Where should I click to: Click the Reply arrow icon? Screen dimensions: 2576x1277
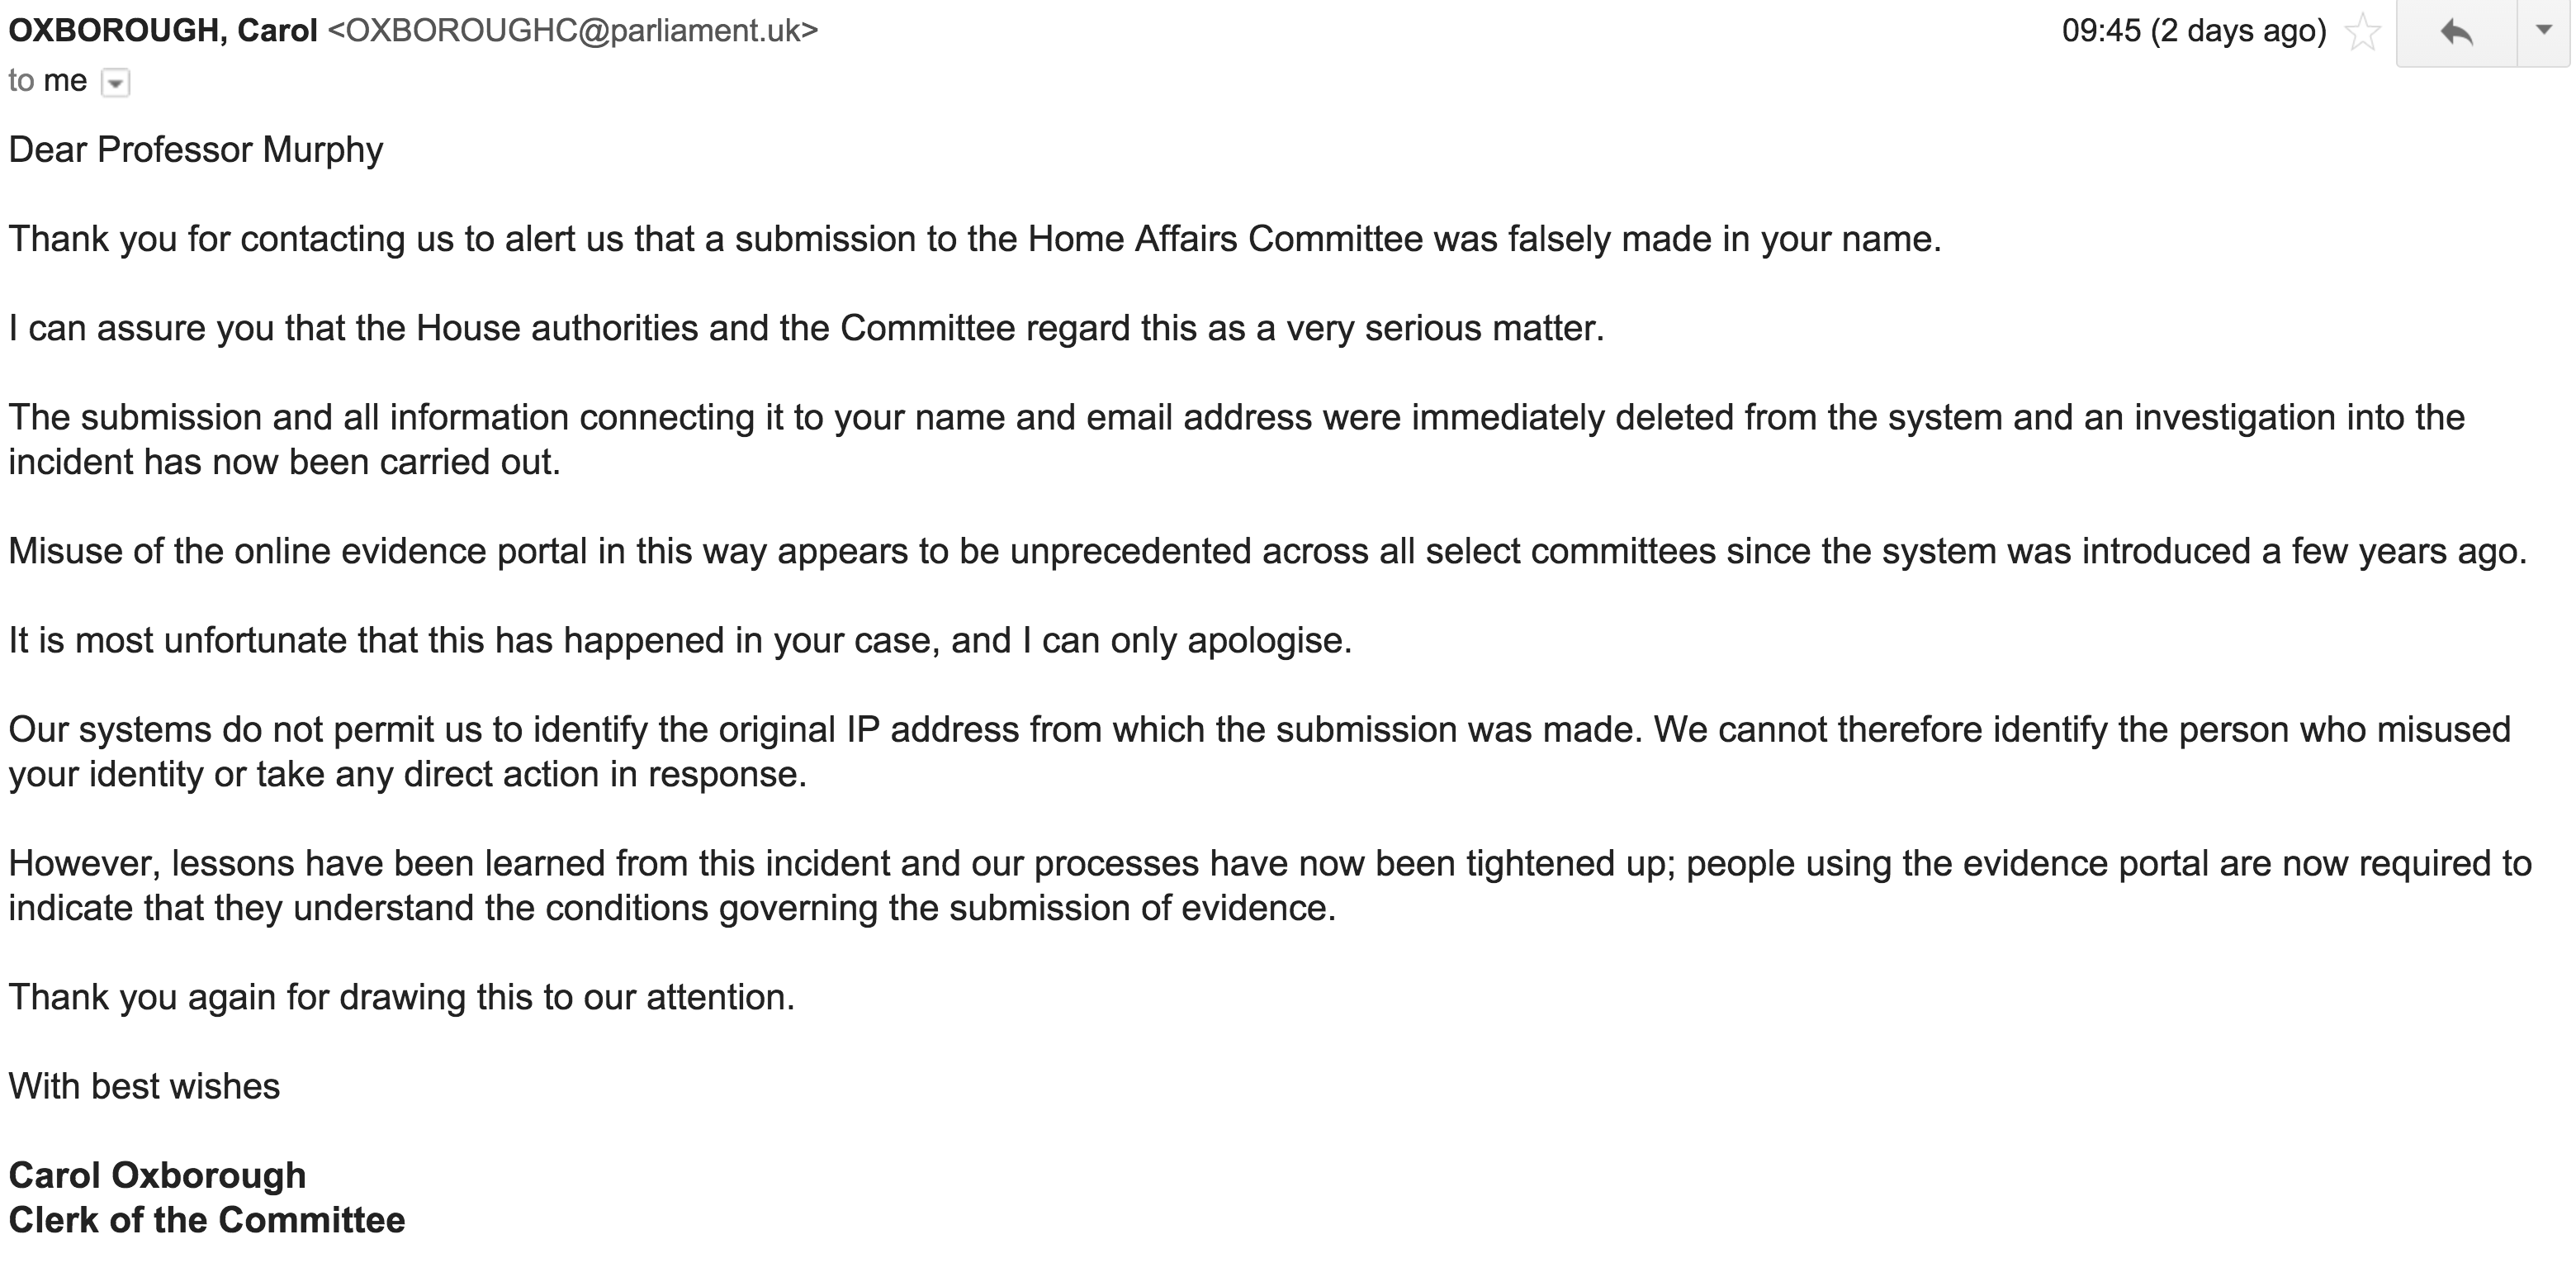[x=2456, y=33]
